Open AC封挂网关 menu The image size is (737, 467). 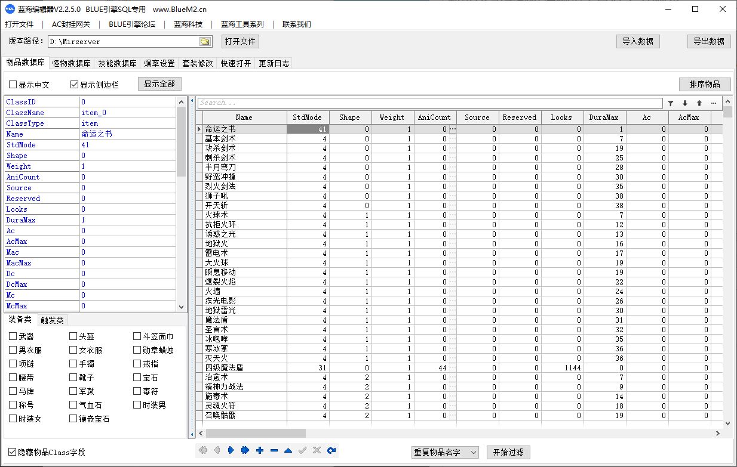(71, 24)
